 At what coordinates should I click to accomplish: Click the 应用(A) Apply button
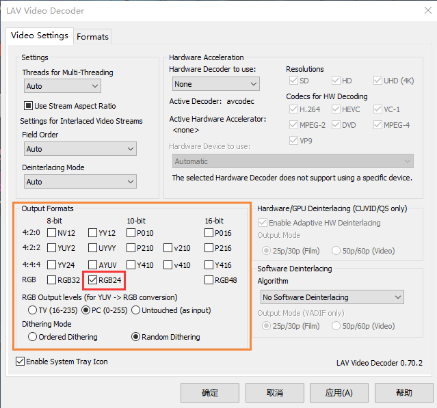[x=339, y=393]
